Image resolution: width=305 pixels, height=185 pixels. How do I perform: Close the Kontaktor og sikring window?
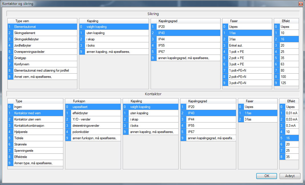[x=300, y=4]
